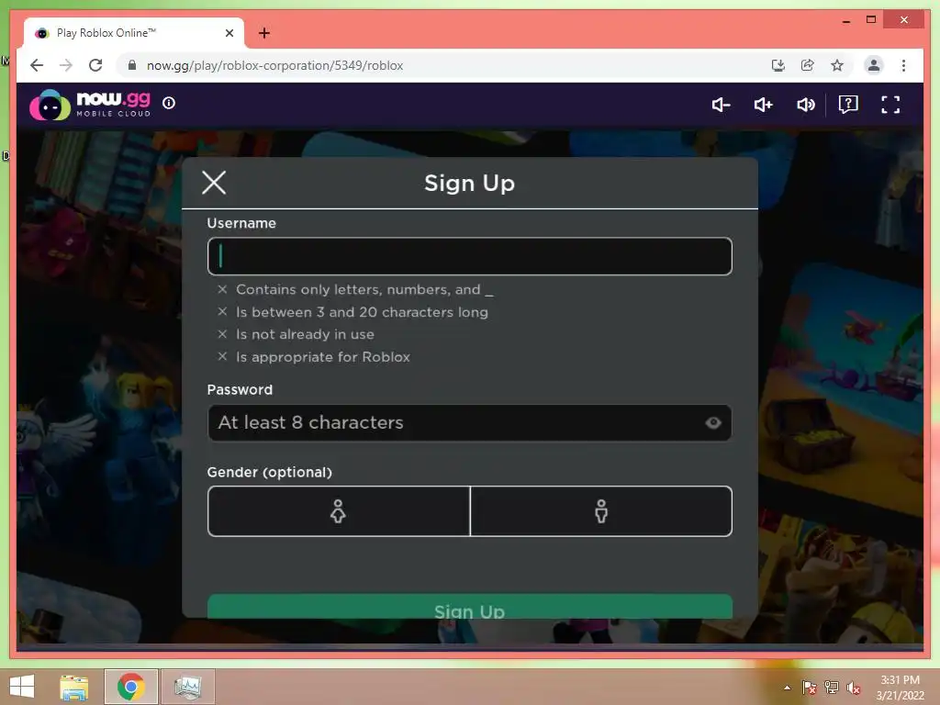The image size is (940, 705).
Task: Reload the page with the refresh icon
Action: coord(95,65)
